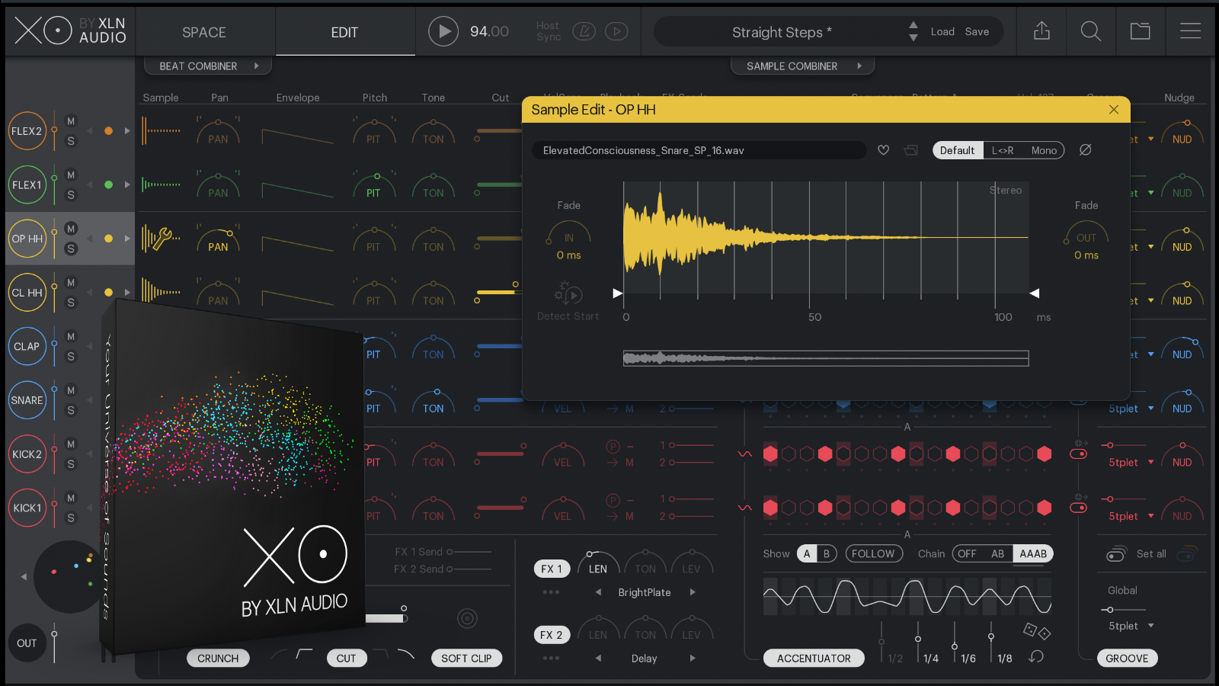Switch to the SPACE tab
1219x686 pixels.
coord(204,32)
